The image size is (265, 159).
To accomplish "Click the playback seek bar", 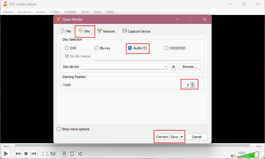I will click(132, 146).
